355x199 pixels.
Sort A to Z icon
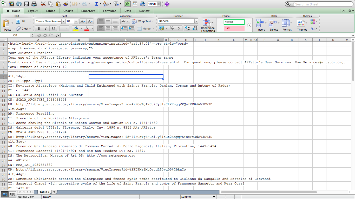coord(106,4)
